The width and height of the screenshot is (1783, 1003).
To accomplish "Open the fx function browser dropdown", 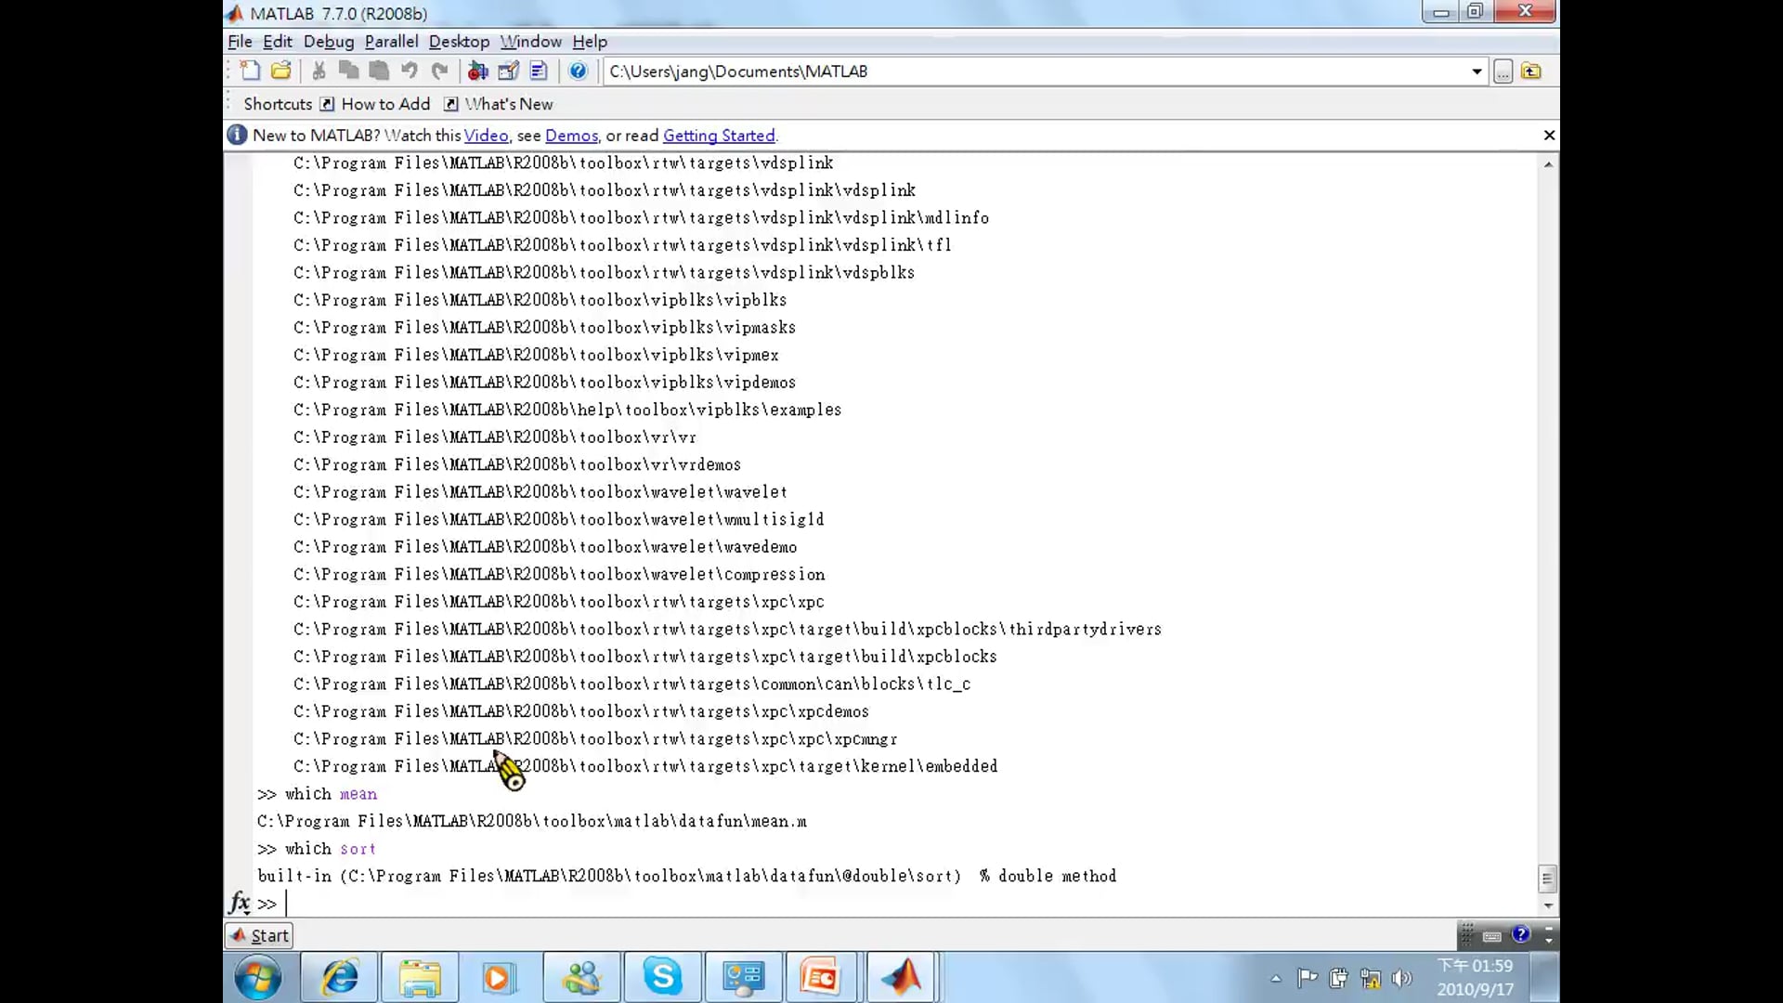I will 240,903.
